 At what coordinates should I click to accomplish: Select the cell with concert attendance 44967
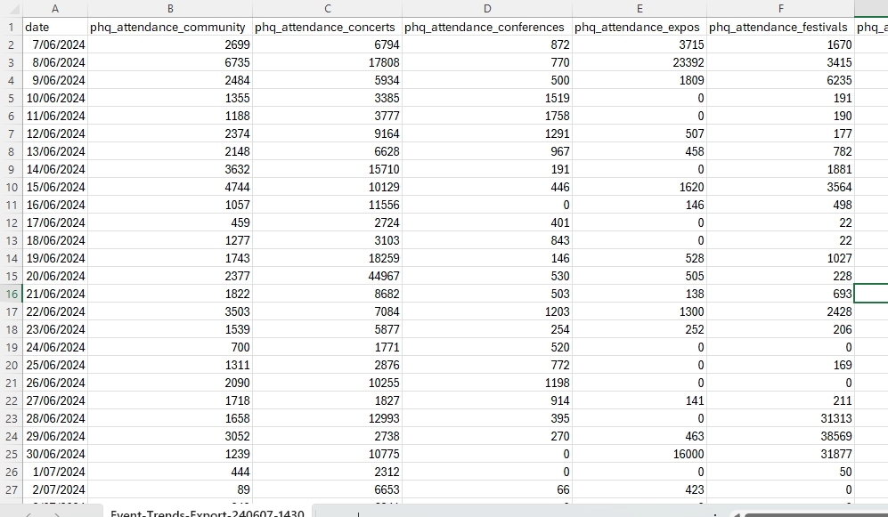pos(327,276)
